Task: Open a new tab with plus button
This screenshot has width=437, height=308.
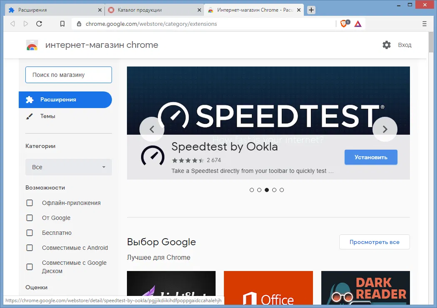Action: (x=311, y=10)
